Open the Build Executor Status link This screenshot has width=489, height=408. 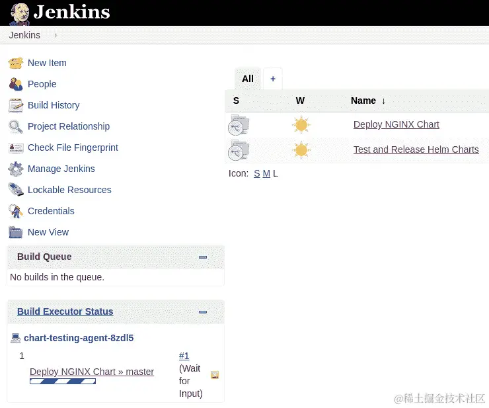pyautogui.click(x=65, y=311)
